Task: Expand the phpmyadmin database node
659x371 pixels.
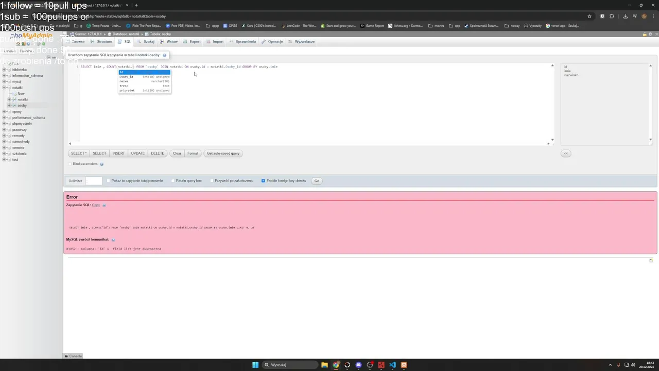Action: [x=4, y=124]
